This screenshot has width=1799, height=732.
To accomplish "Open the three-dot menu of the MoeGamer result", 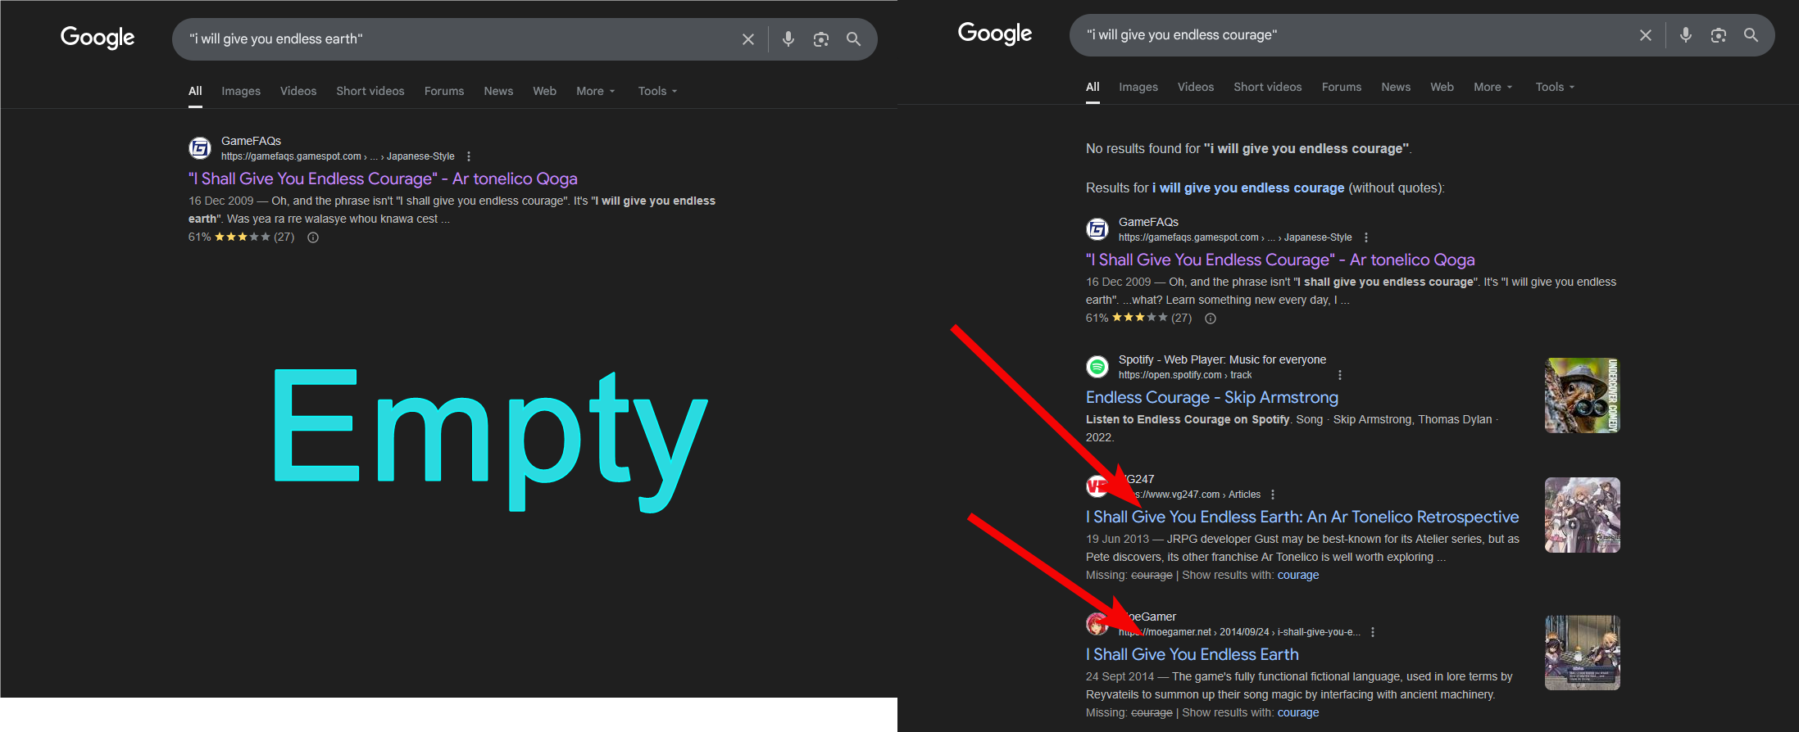I will pos(1373,632).
